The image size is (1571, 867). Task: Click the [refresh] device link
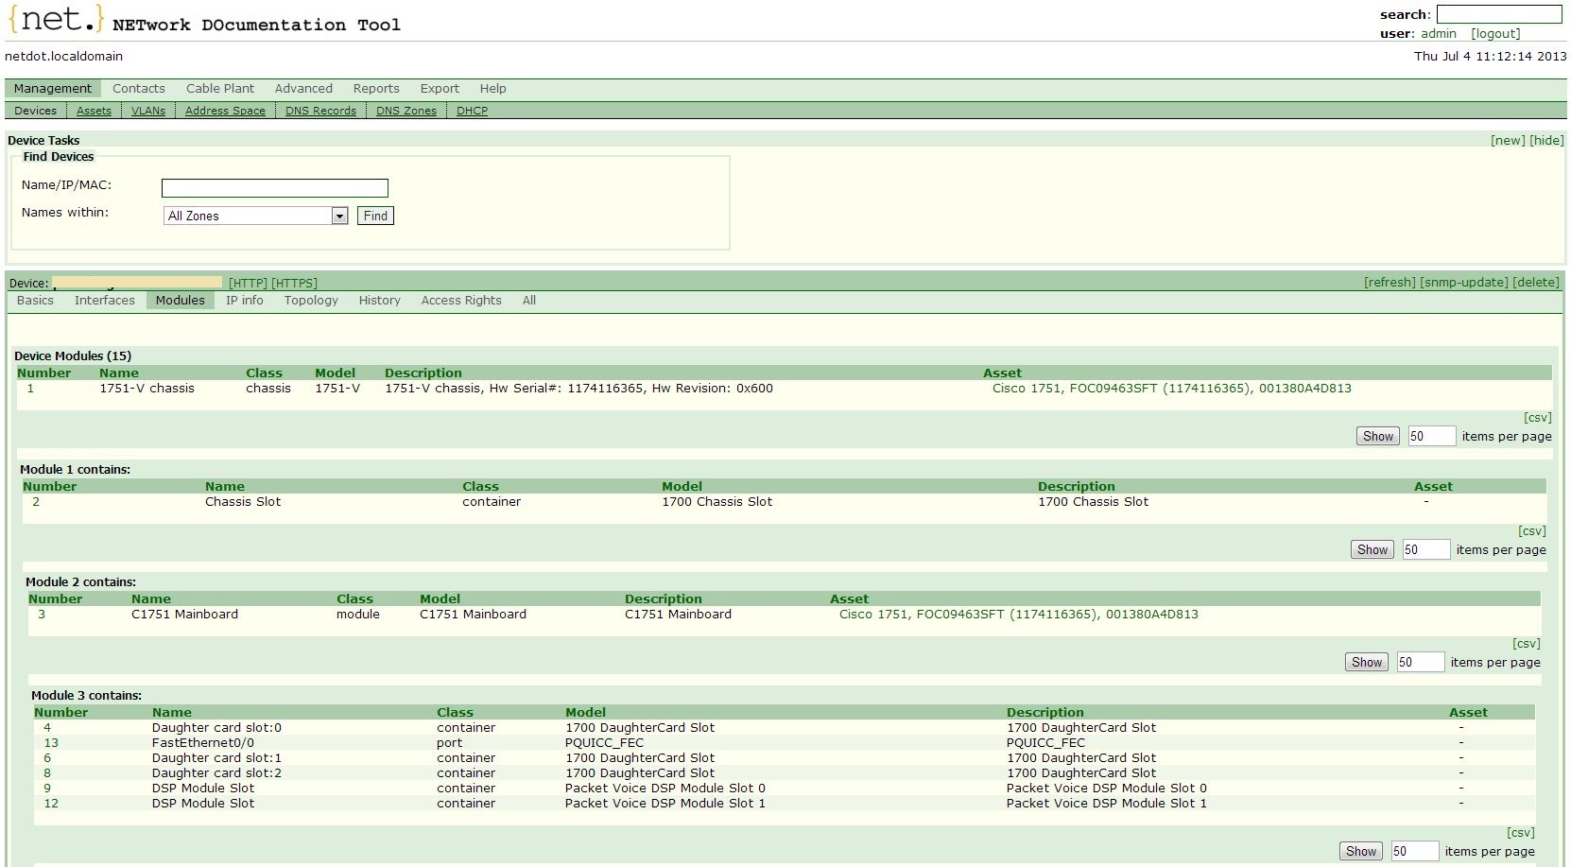point(1390,282)
